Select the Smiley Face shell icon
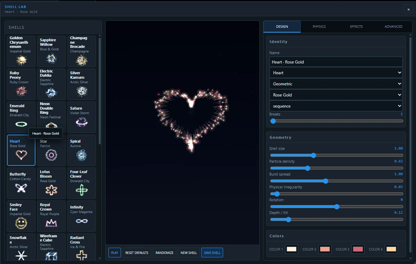This screenshot has height=264, width=416. (x=21, y=216)
